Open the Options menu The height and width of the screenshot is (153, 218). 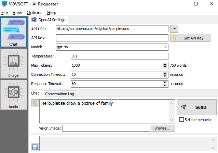click(34, 13)
